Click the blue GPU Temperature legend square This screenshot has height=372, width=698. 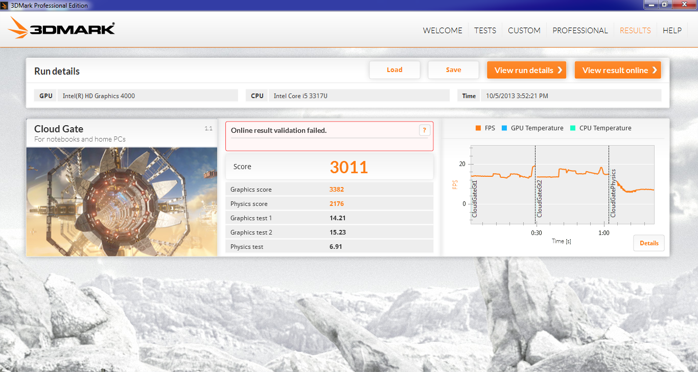click(x=504, y=128)
